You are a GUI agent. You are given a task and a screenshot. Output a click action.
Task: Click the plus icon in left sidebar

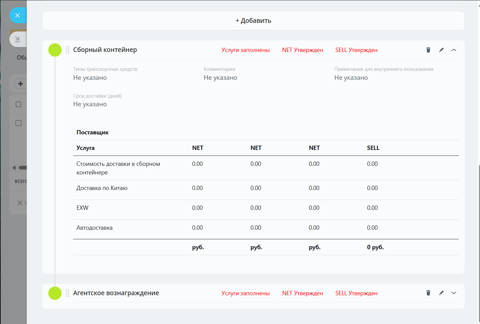coord(21,84)
